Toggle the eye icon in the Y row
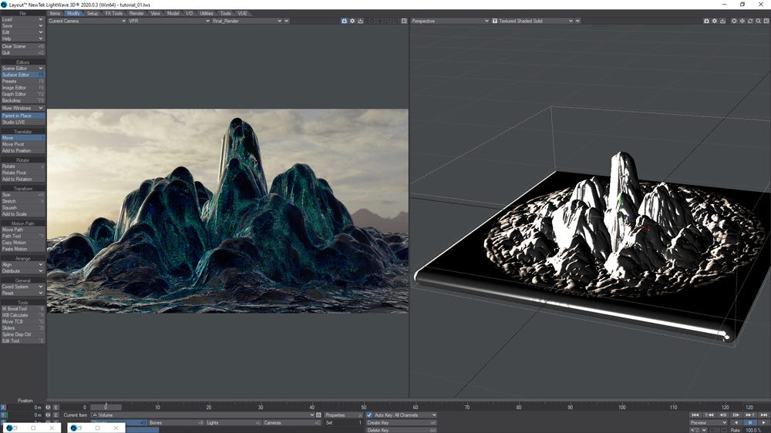 coord(48,415)
